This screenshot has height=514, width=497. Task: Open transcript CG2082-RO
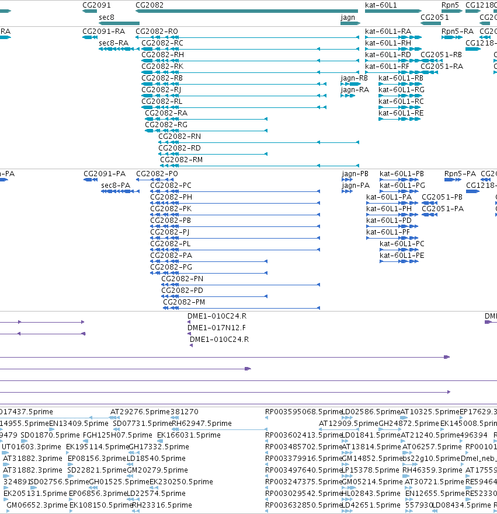[157, 31]
